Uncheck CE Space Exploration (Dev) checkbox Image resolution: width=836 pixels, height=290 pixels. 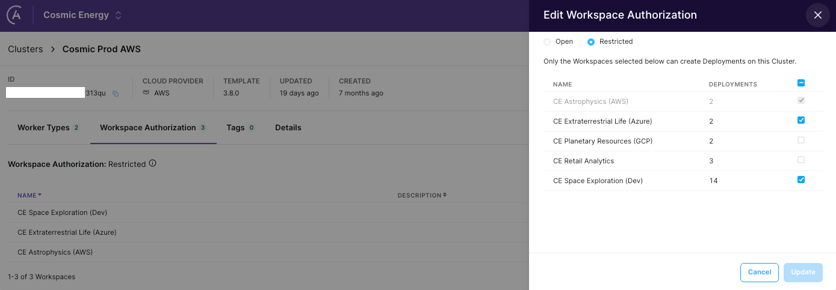click(x=800, y=180)
